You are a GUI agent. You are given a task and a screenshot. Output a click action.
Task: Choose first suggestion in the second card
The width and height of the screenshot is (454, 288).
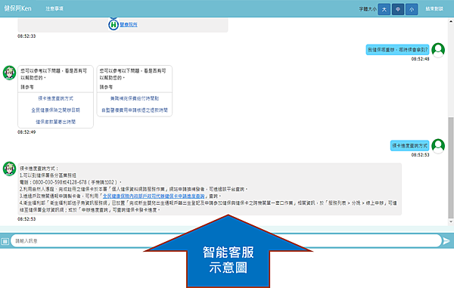135,98
